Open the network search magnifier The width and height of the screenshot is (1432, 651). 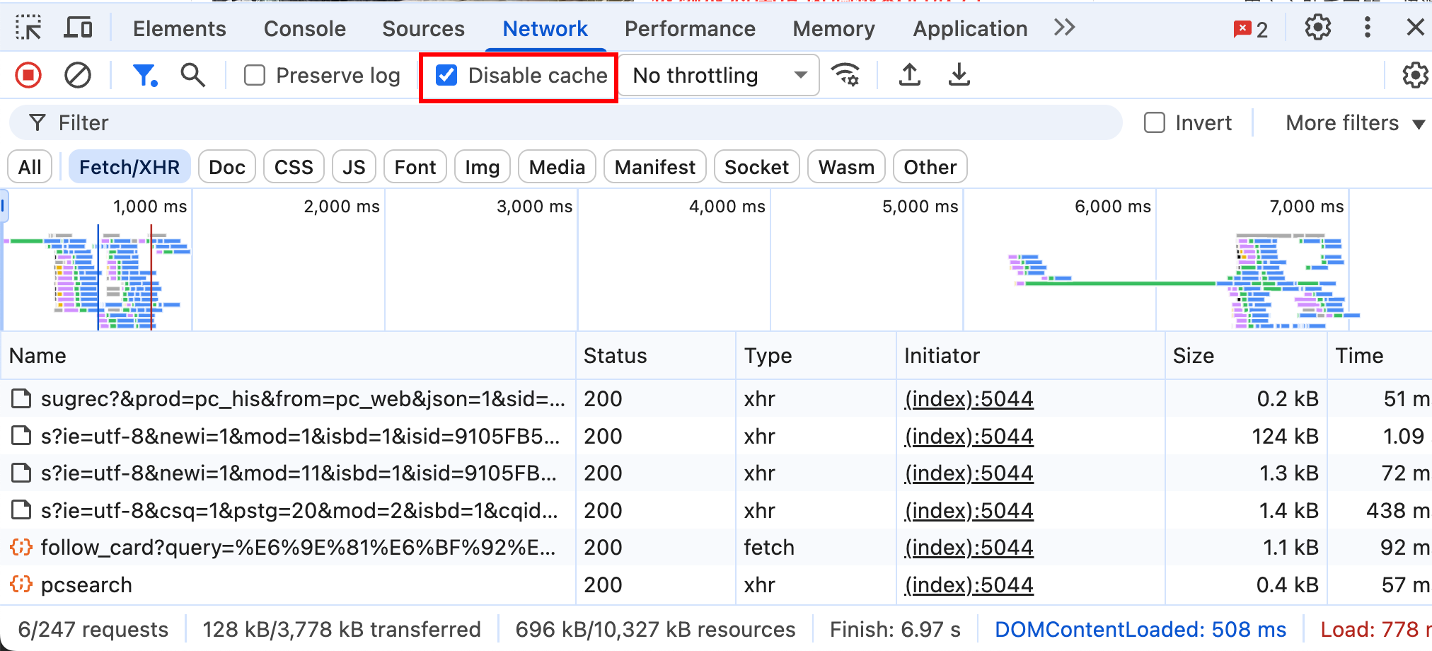(192, 75)
